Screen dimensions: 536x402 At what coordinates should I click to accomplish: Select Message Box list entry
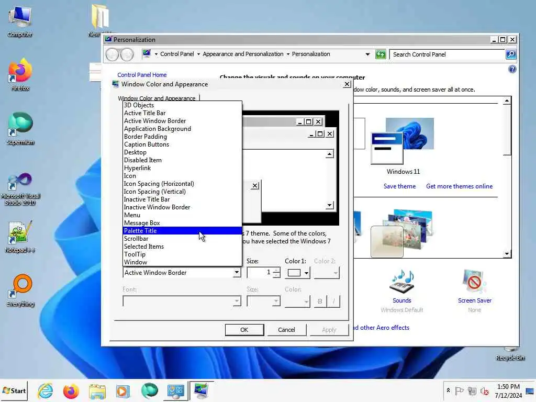point(182,223)
